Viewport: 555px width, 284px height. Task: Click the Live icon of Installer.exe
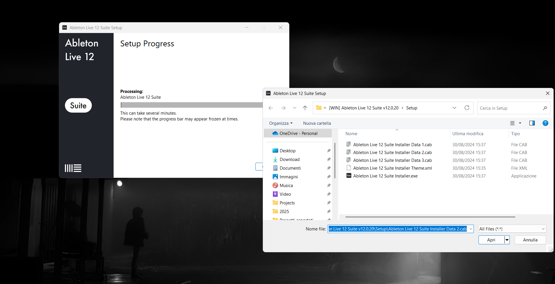tap(349, 175)
